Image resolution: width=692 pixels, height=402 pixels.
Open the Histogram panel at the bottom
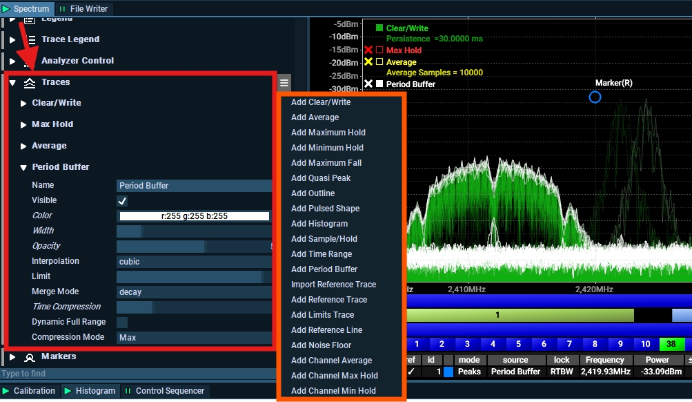90,391
